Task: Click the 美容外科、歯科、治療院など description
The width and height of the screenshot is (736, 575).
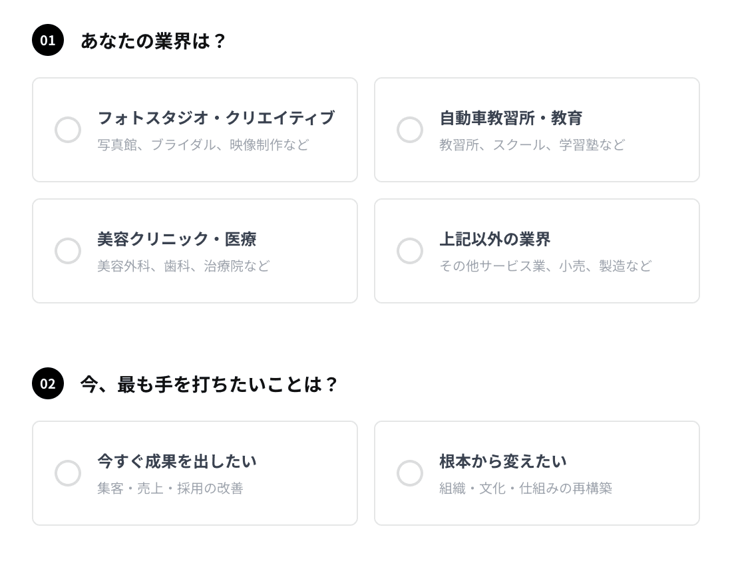Action: click(183, 266)
